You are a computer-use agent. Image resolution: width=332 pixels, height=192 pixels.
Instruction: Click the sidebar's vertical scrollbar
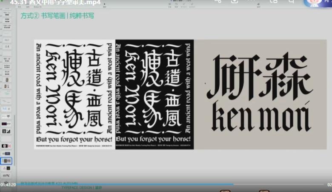point(15,140)
